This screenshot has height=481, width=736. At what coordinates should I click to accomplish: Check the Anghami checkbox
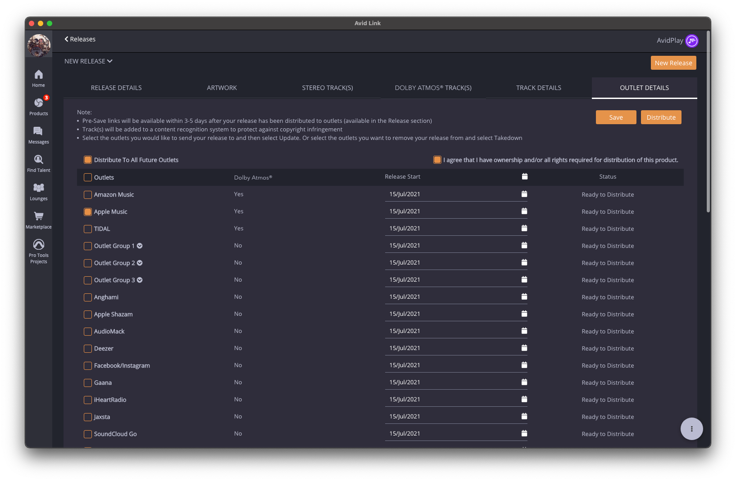point(88,297)
